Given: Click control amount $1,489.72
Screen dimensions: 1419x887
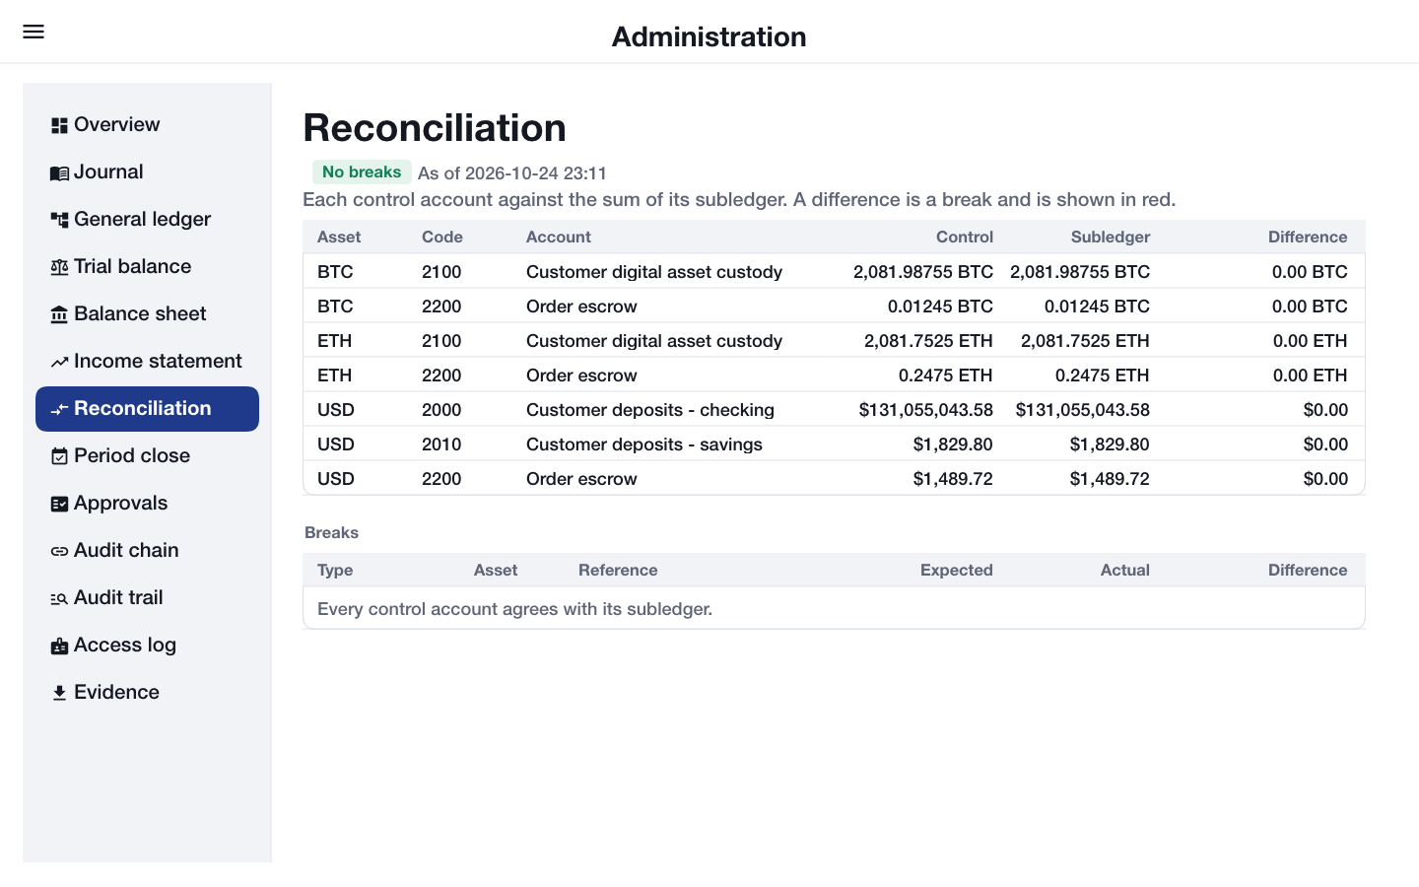Looking at the screenshot, I should pos(953,479).
